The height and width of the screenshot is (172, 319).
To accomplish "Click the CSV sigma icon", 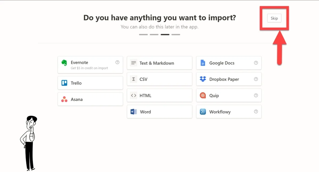I will click(x=133, y=79).
